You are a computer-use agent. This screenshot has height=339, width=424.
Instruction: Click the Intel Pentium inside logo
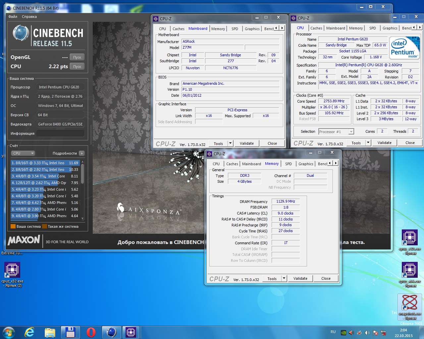404,48
